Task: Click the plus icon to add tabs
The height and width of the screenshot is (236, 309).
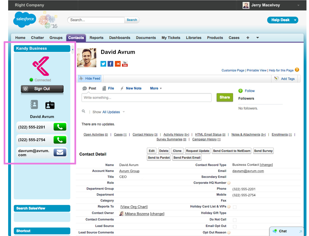Action: coord(248,38)
